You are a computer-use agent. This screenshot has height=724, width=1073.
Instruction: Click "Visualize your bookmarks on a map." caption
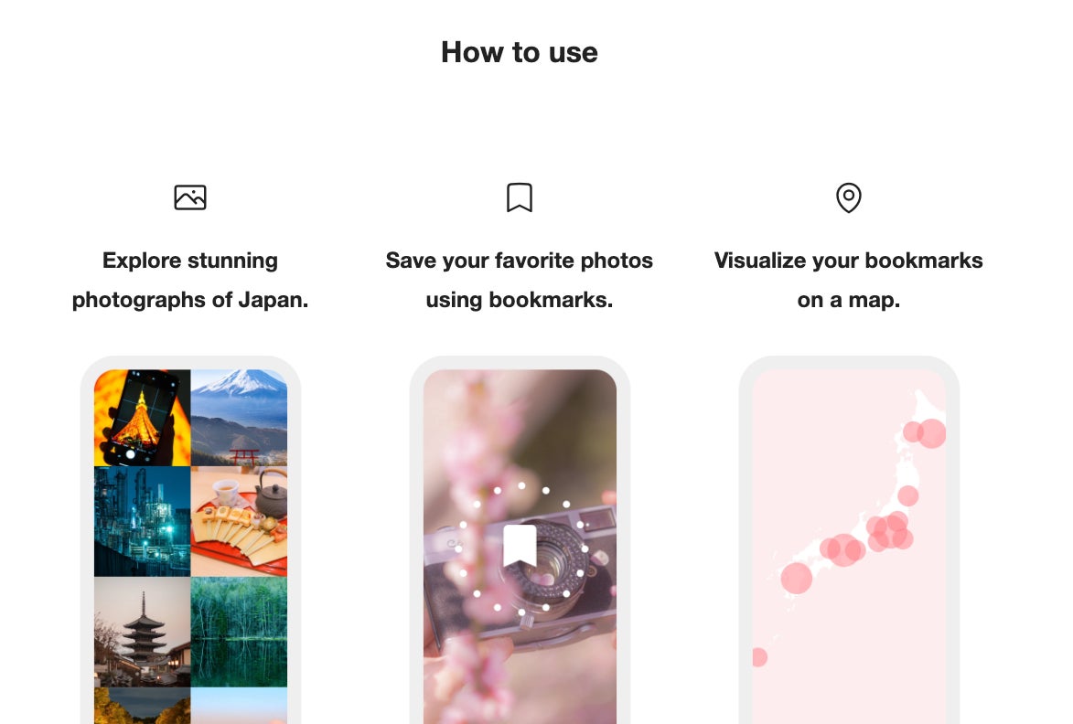point(849,280)
